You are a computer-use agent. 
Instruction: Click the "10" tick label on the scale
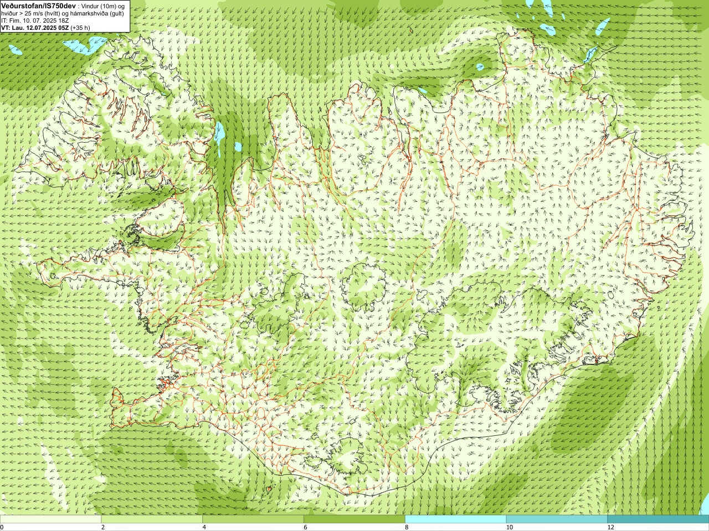click(510, 527)
